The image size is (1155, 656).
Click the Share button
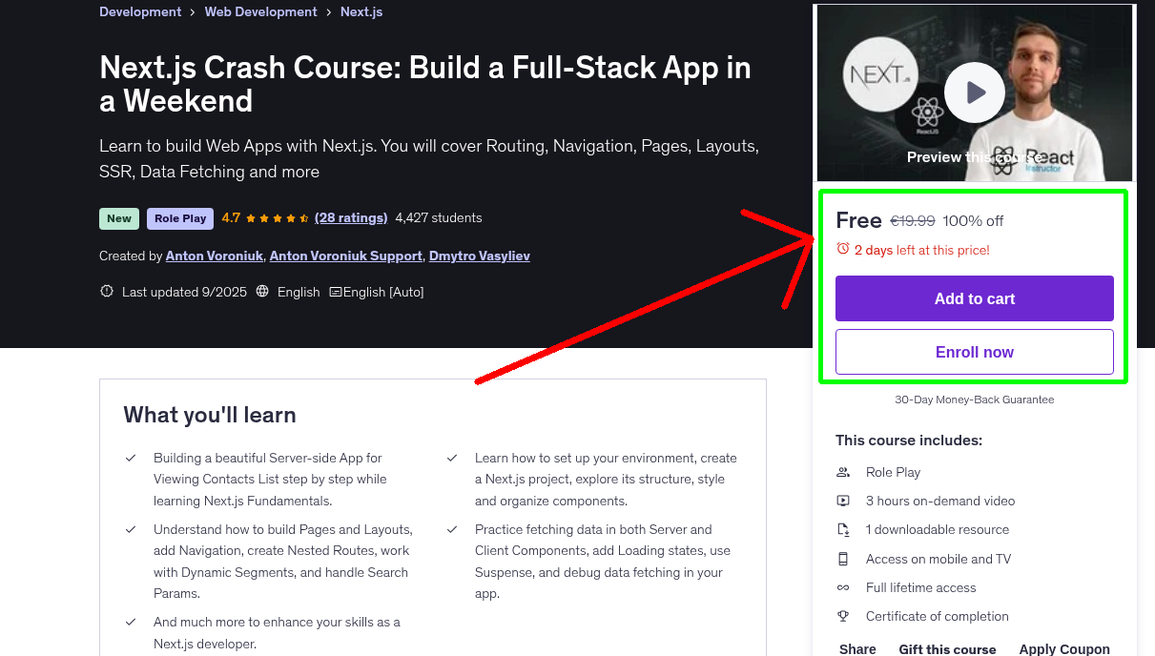(x=857, y=649)
